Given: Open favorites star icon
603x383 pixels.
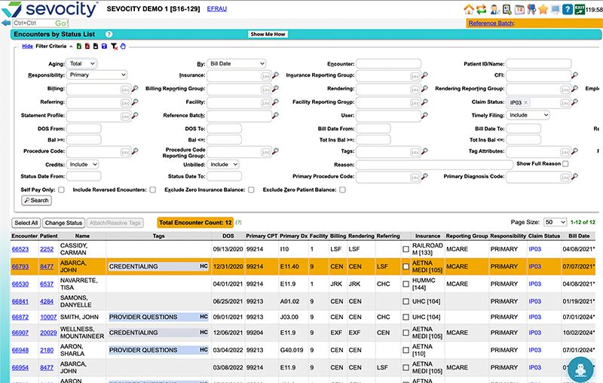Looking at the screenshot, I should [543, 9].
